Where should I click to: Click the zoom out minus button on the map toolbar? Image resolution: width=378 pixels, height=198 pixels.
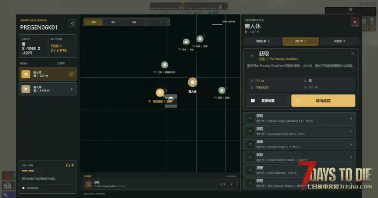(152, 22)
